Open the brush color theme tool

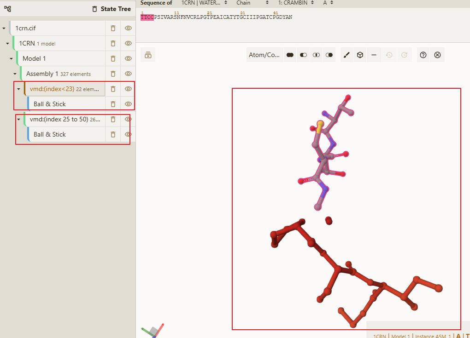(347, 55)
